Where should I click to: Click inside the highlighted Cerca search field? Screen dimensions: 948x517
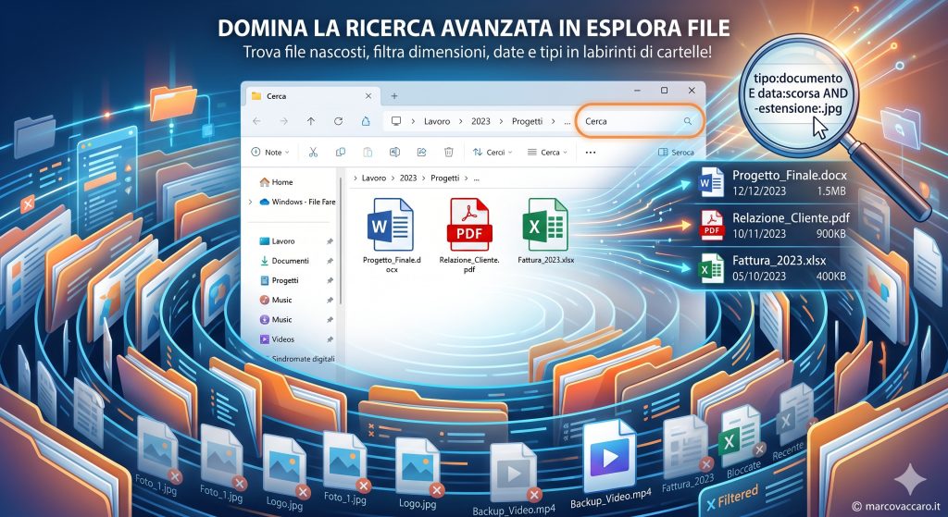630,121
